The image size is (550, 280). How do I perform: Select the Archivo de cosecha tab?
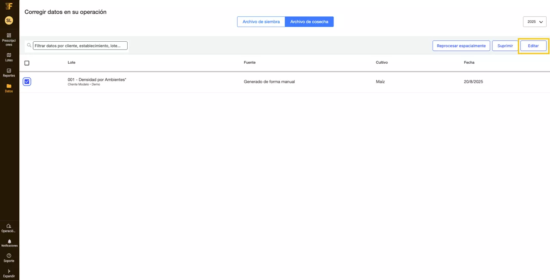[309, 22]
